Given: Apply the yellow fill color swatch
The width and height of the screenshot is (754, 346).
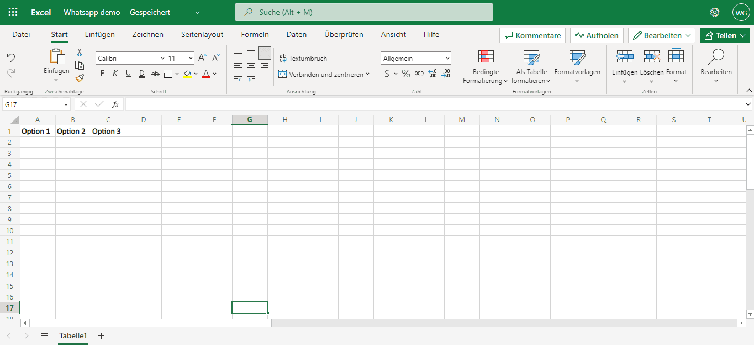Looking at the screenshot, I should (187, 74).
